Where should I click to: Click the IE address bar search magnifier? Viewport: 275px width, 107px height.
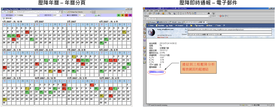pos(60,12)
